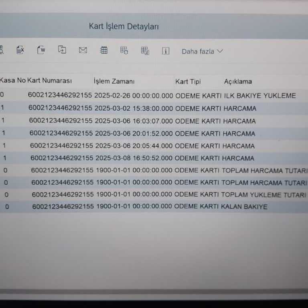Select the 2025-03-08 16:50:52.000 timestamp cell
The height and width of the screenshot is (308, 308).
pos(134,158)
